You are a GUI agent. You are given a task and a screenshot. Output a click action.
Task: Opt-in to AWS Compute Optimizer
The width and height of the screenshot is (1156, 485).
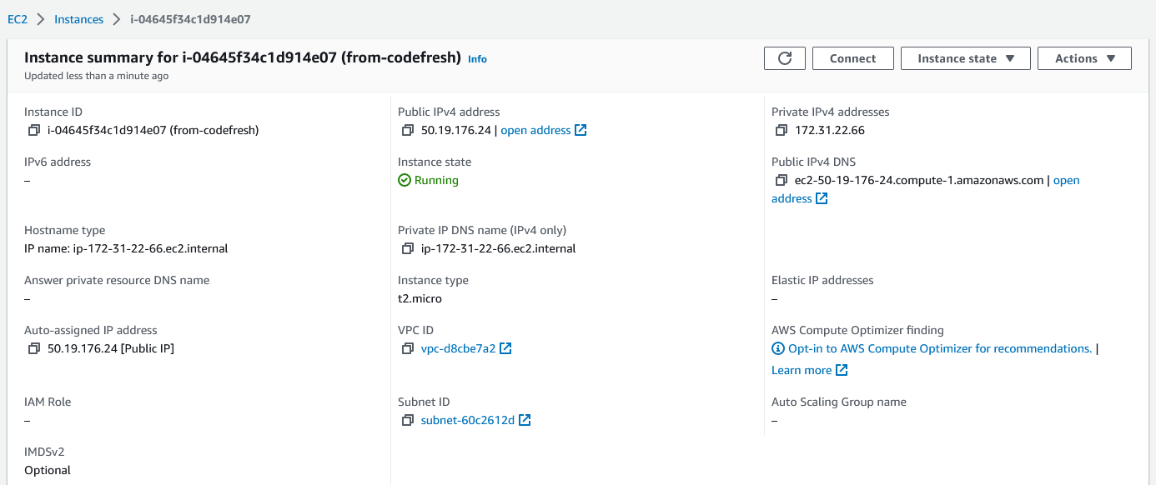[x=932, y=349]
